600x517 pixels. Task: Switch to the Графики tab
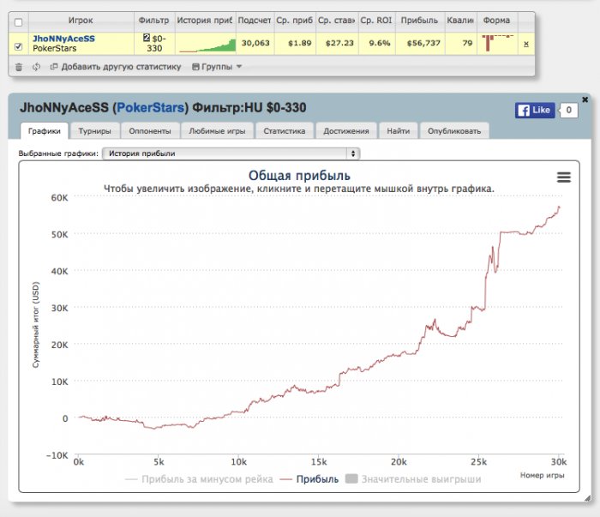click(45, 131)
